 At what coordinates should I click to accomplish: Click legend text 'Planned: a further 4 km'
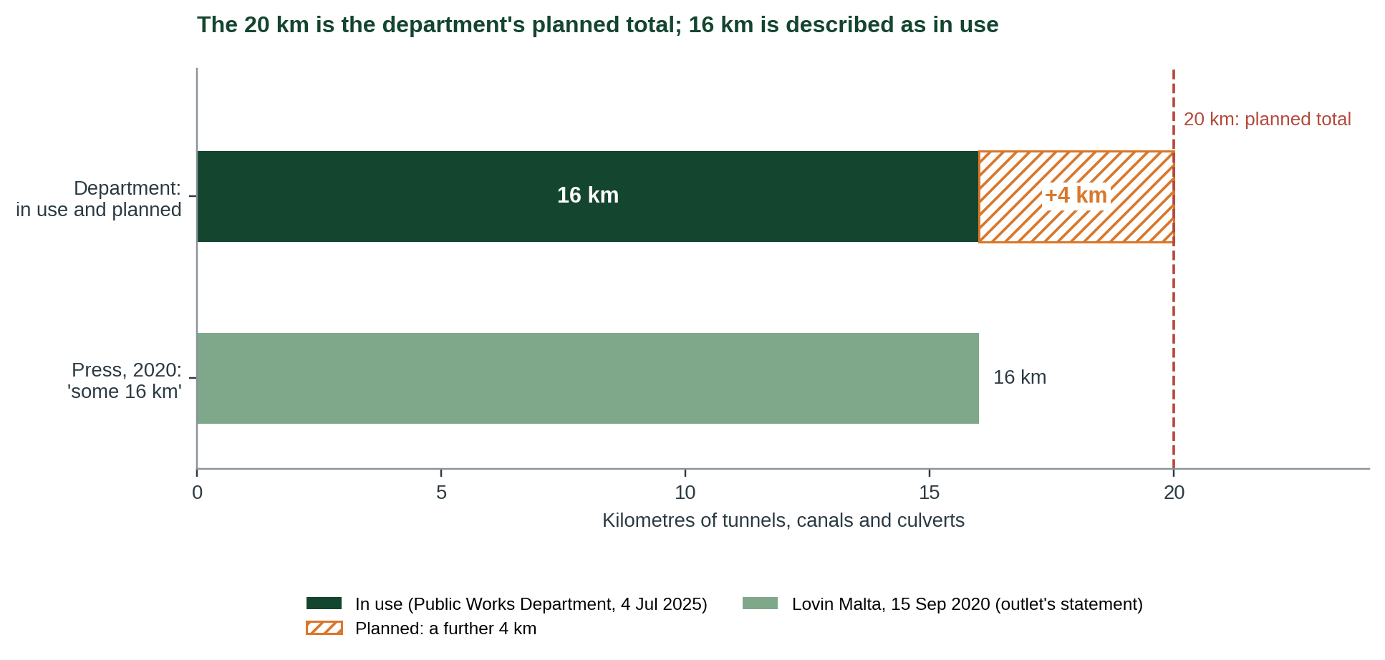pos(445,629)
